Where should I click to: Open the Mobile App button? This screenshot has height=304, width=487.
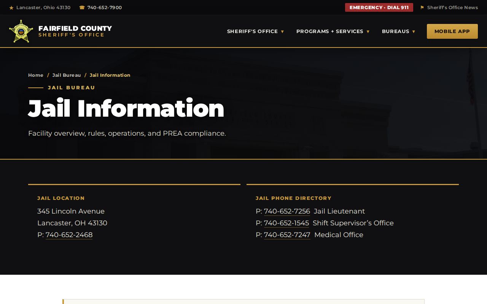[x=452, y=31]
